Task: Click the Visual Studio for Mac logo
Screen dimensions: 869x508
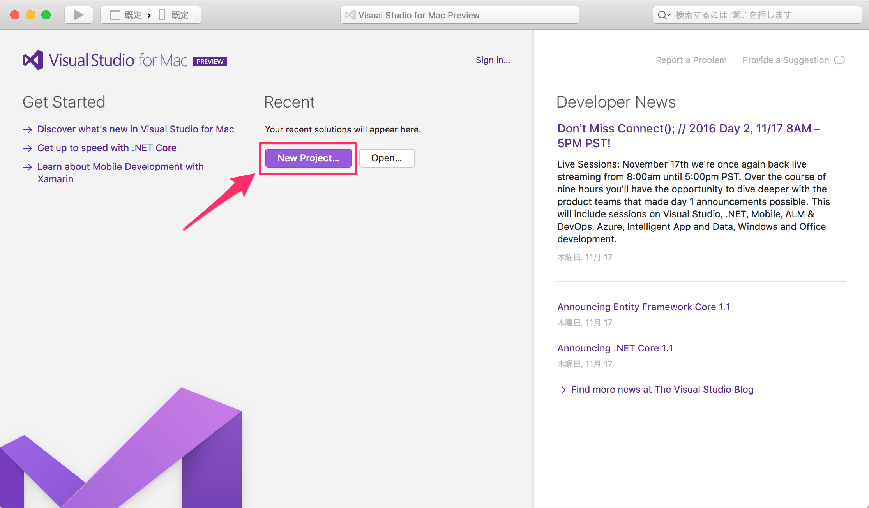Action: tap(32, 60)
